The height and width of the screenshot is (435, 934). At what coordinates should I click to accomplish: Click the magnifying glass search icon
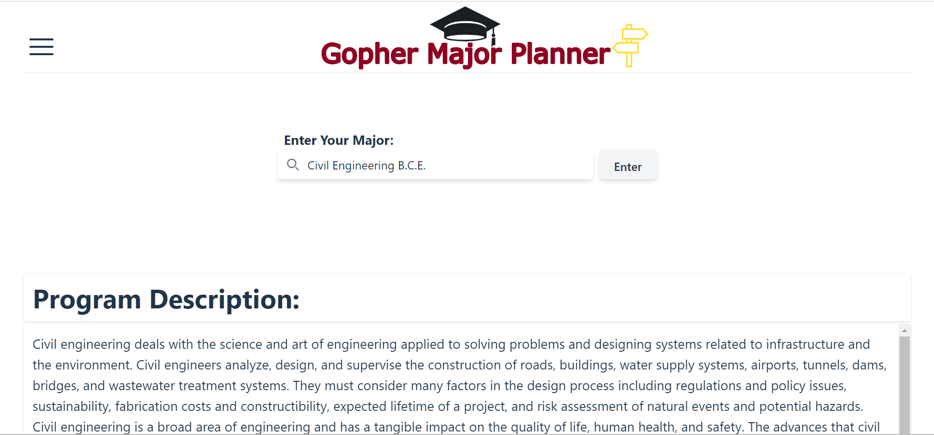pyautogui.click(x=293, y=165)
